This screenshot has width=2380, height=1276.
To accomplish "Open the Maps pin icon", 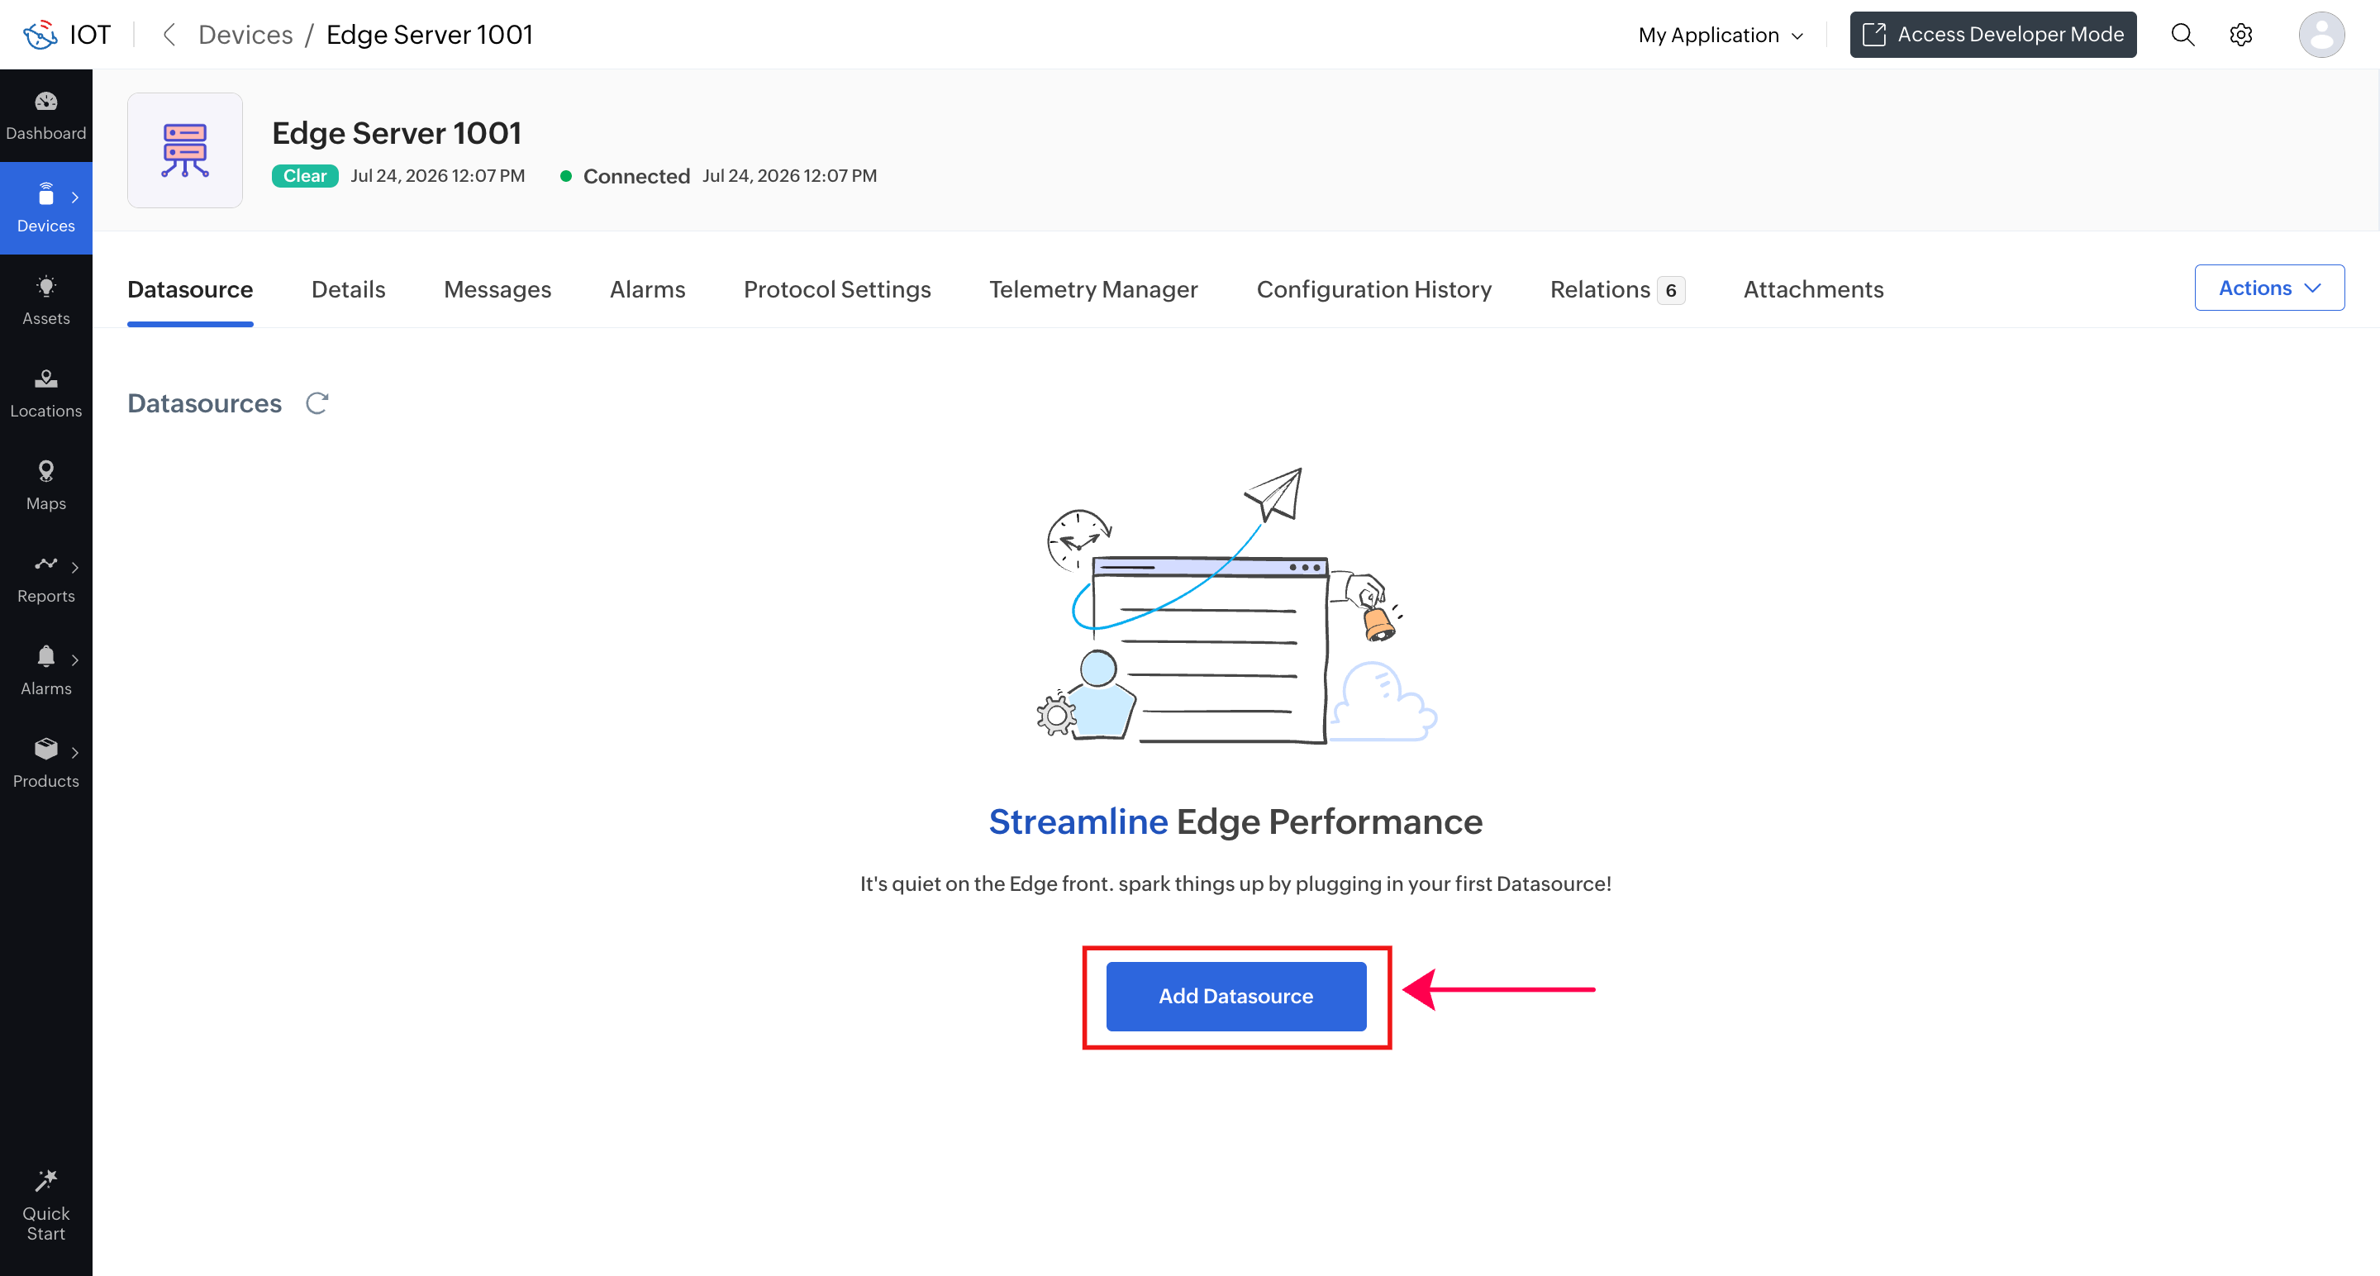I will pos(46,471).
